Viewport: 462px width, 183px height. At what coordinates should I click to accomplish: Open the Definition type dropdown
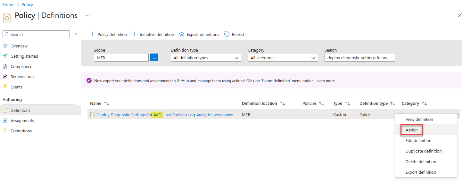pyautogui.click(x=206, y=58)
